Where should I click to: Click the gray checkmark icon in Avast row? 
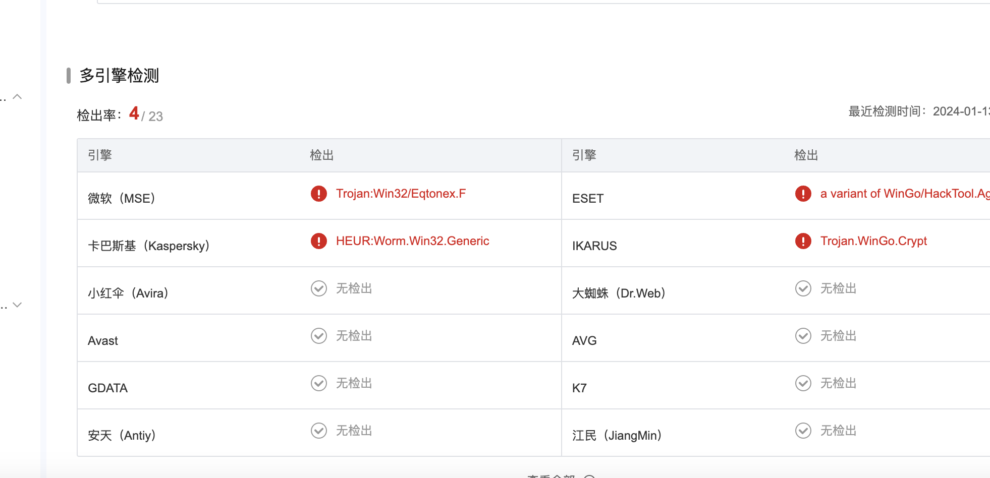[x=318, y=336]
